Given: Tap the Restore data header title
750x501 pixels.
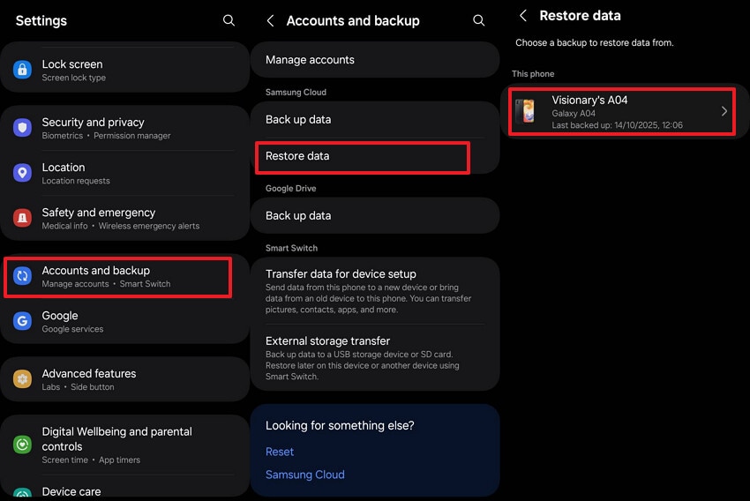Looking at the screenshot, I should click(x=581, y=16).
